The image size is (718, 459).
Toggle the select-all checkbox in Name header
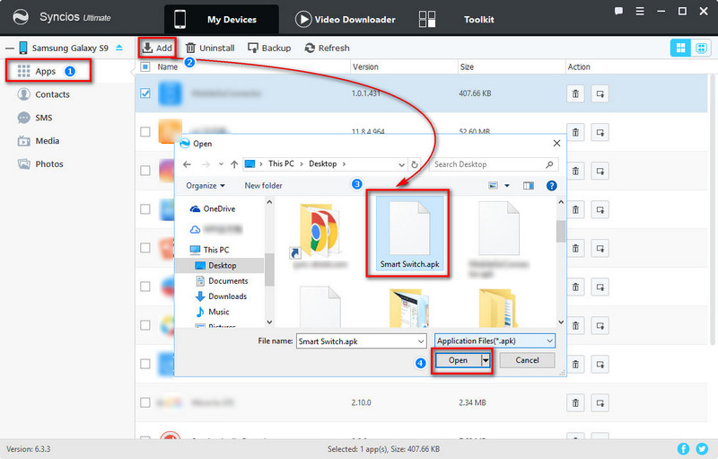pos(145,66)
